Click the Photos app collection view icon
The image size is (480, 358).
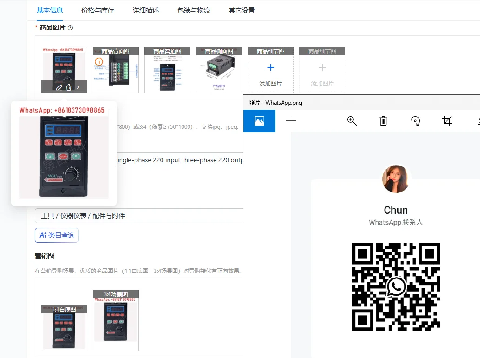tap(259, 121)
